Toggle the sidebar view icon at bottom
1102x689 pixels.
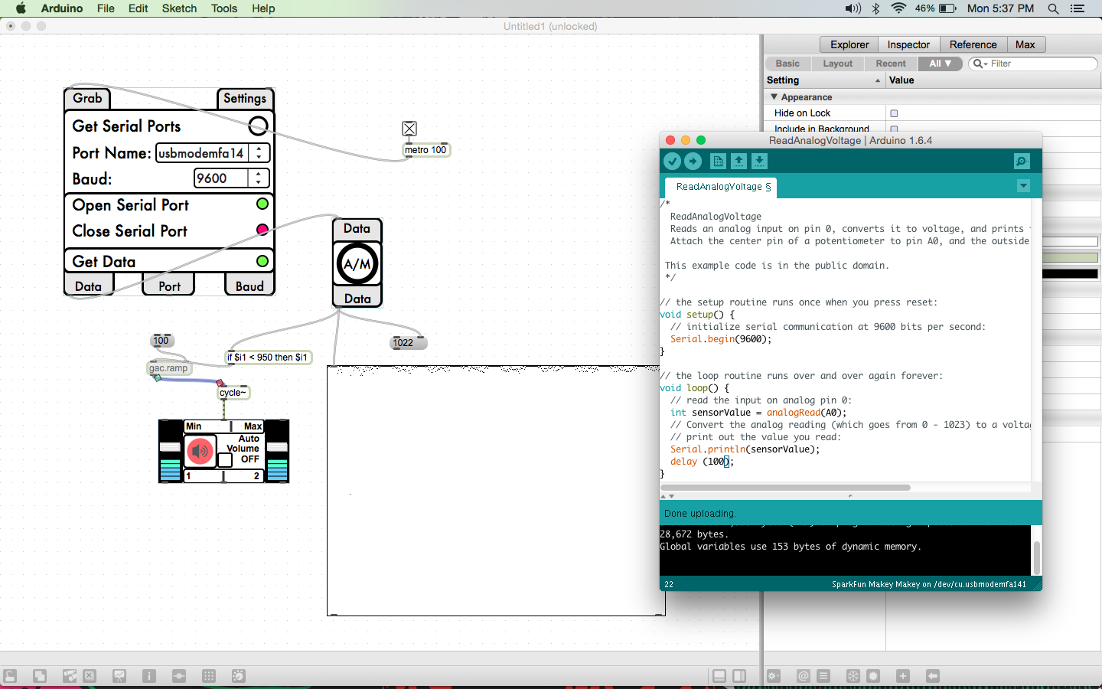pyautogui.click(x=739, y=676)
